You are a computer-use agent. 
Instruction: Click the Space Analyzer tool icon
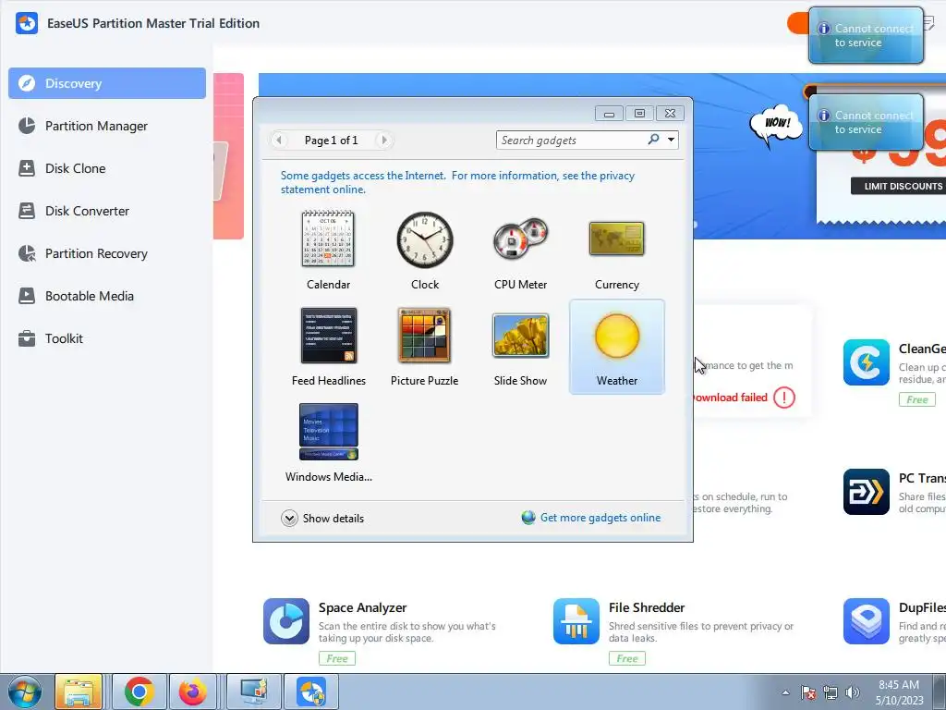[286, 621]
